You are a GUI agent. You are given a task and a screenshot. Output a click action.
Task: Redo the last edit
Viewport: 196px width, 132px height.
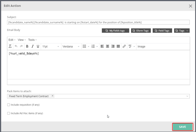[x=21, y=46]
